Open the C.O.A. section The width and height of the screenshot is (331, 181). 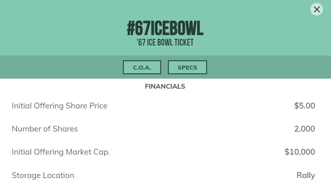[142, 67]
